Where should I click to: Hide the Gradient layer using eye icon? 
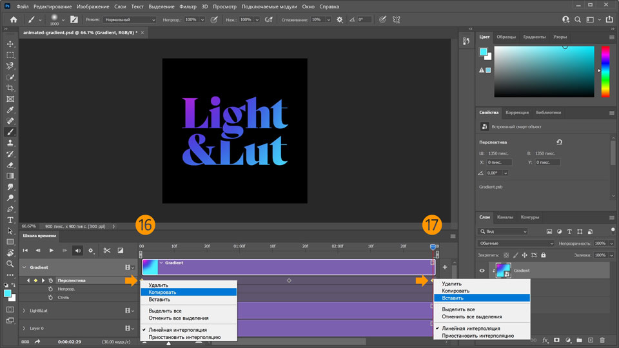(482, 271)
